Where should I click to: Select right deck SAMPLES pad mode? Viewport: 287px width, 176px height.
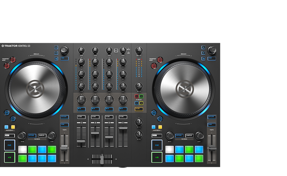pyautogui.click(x=190, y=136)
